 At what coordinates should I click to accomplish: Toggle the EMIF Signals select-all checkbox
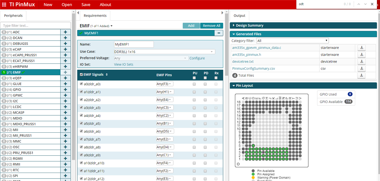tap(81, 75)
